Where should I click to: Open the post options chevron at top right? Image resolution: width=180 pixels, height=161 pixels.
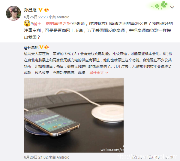(x=172, y=8)
